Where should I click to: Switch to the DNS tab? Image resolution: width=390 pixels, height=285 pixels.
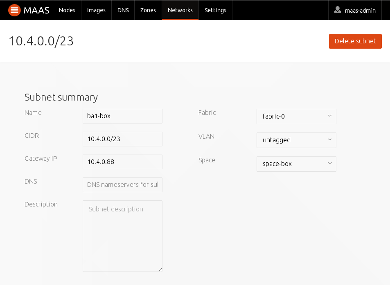(x=123, y=10)
